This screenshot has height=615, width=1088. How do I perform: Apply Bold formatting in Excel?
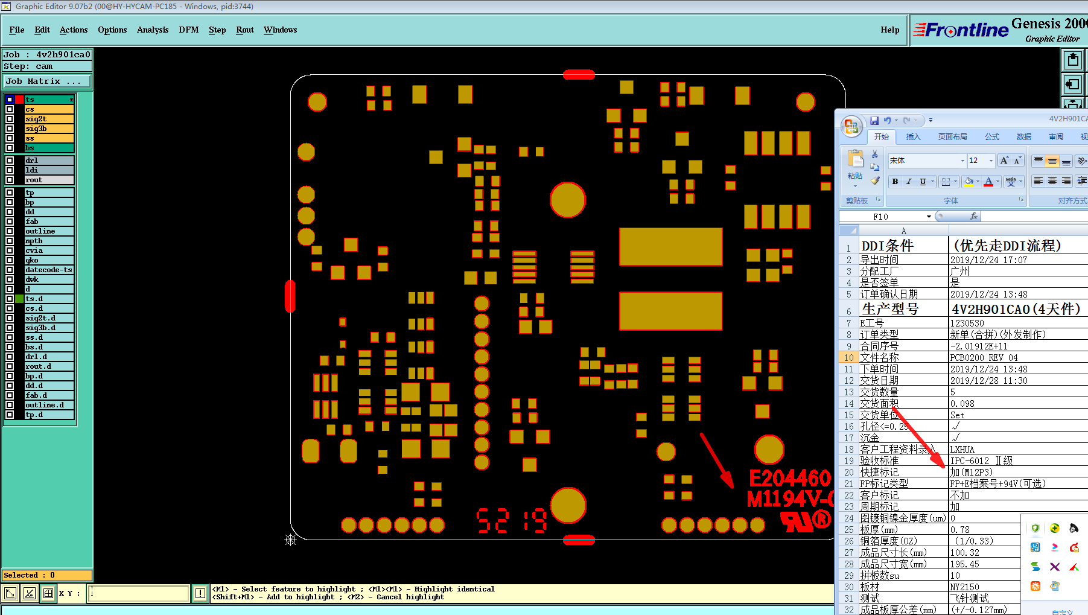(x=895, y=182)
